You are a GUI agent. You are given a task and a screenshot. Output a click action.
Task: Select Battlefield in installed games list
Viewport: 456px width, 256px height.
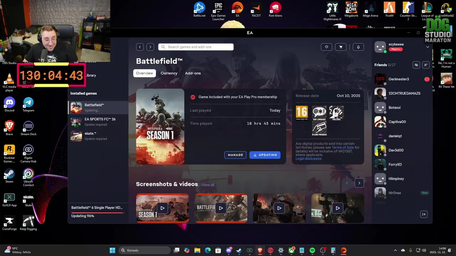coord(98,107)
